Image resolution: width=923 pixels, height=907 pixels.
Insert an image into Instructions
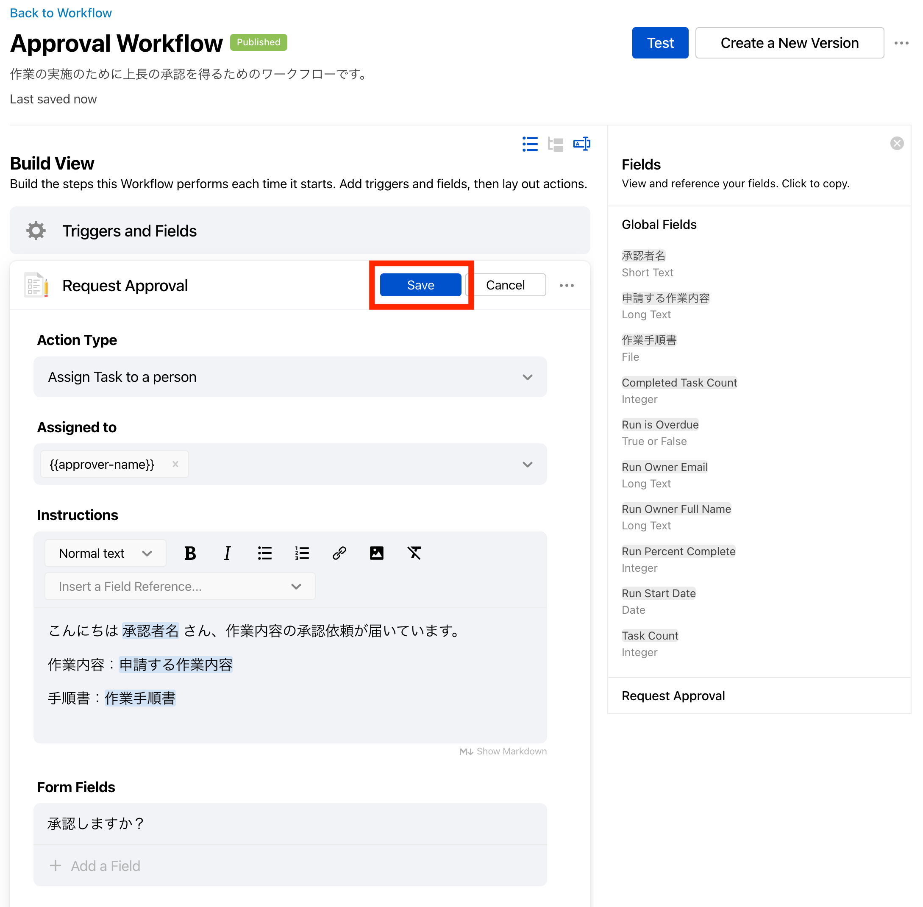(x=377, y=553)
